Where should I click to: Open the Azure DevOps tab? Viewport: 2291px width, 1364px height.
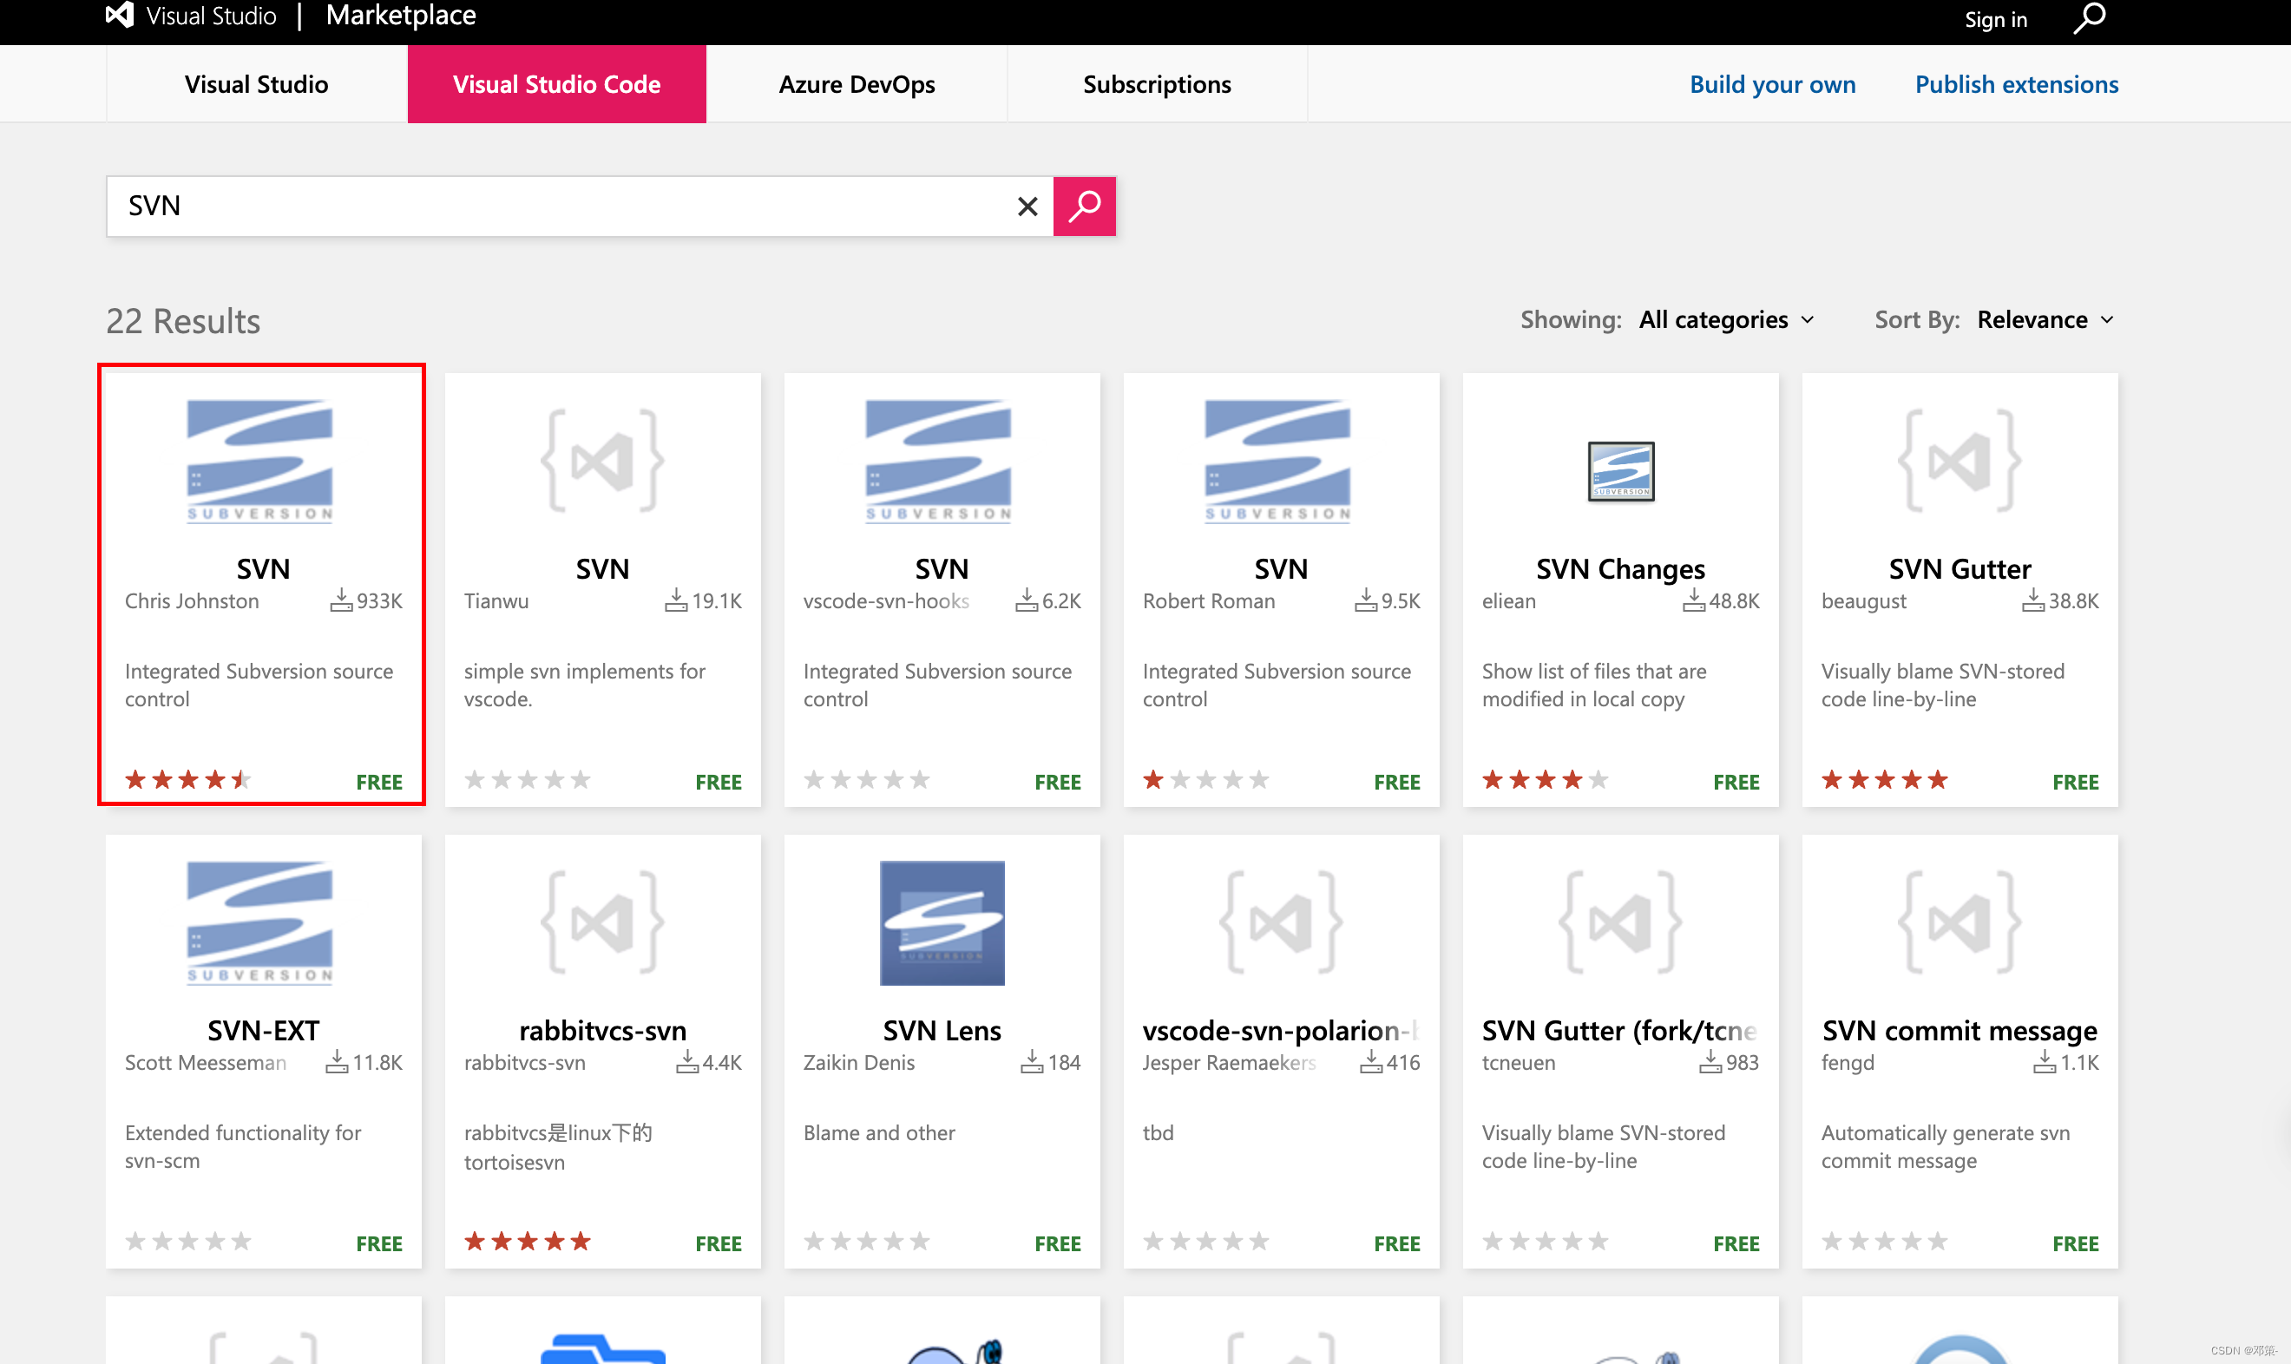[857, 83]
